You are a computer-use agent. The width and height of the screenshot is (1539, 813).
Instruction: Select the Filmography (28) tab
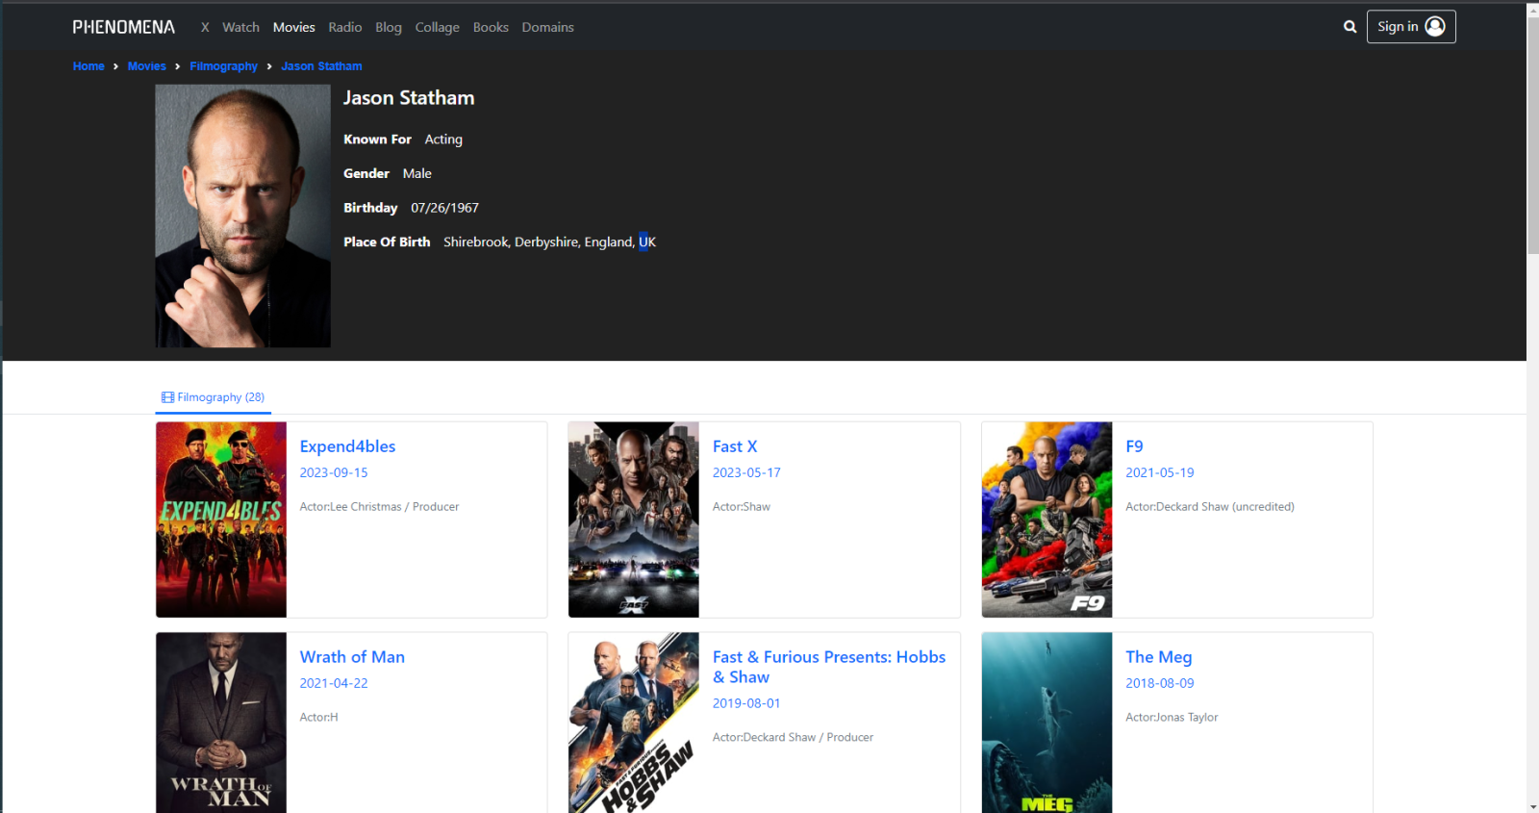pos(213,397)
